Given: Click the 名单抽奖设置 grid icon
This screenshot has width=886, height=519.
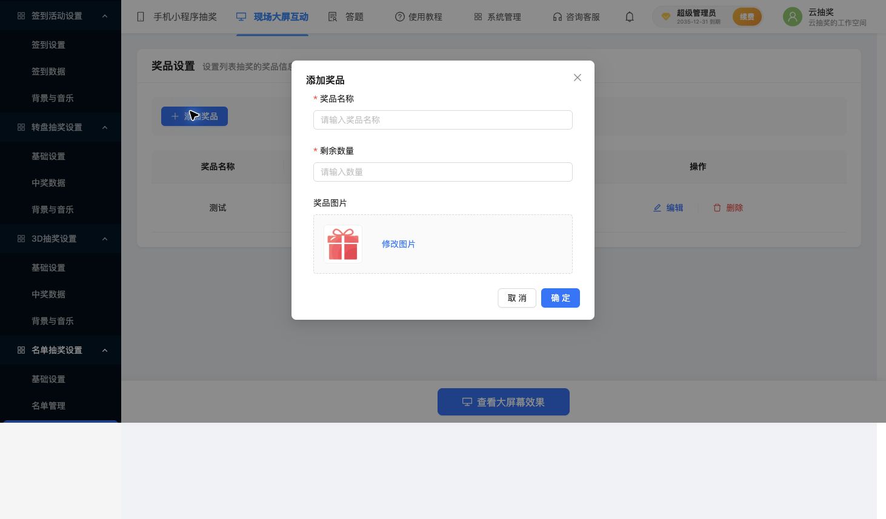Looking at the screenshot, I should coord(21,350).
